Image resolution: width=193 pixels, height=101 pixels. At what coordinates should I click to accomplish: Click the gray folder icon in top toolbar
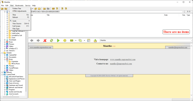pos(48,9)
